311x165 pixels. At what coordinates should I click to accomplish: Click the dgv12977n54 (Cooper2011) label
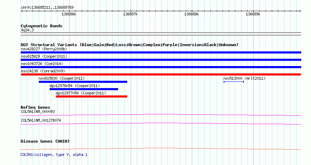click(x=81, y=93)
